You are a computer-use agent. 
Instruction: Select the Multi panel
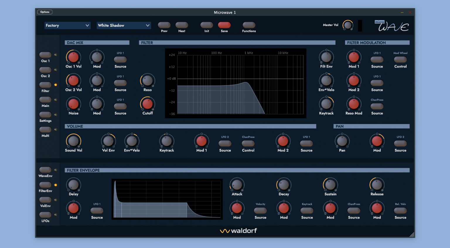click(x=45, y=129)
